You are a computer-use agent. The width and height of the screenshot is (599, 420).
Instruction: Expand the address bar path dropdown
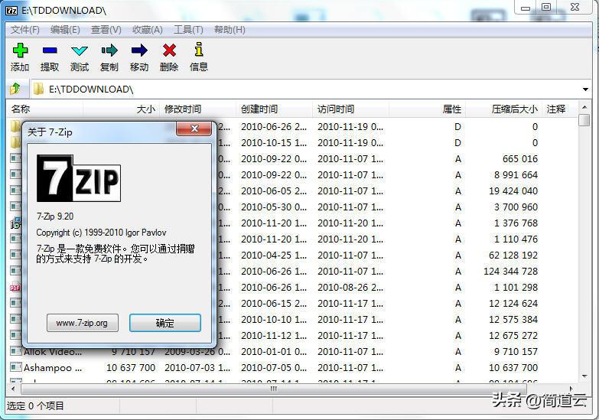(585, 90)
